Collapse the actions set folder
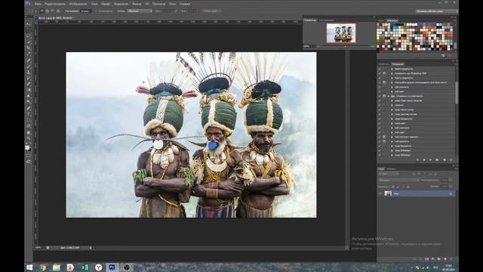 (389, 96)
